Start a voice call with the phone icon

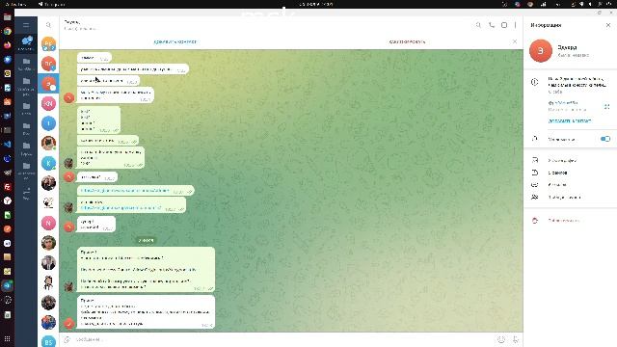[x=492, y=25]
